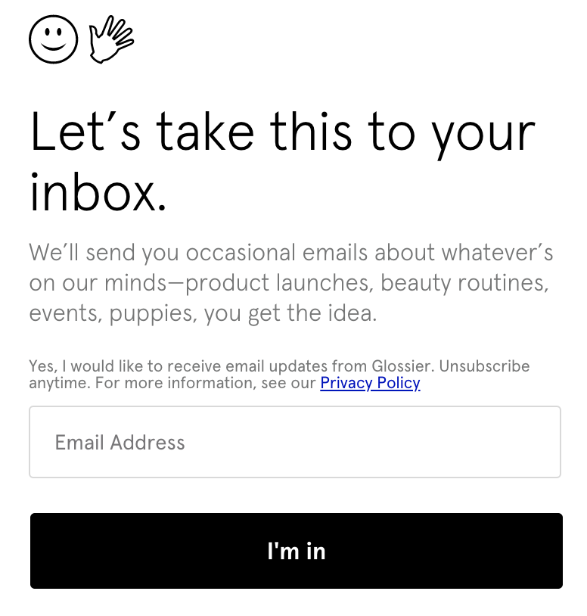
Task: Click the word "inbox." in the heading
Action: [x=98, y=193]
